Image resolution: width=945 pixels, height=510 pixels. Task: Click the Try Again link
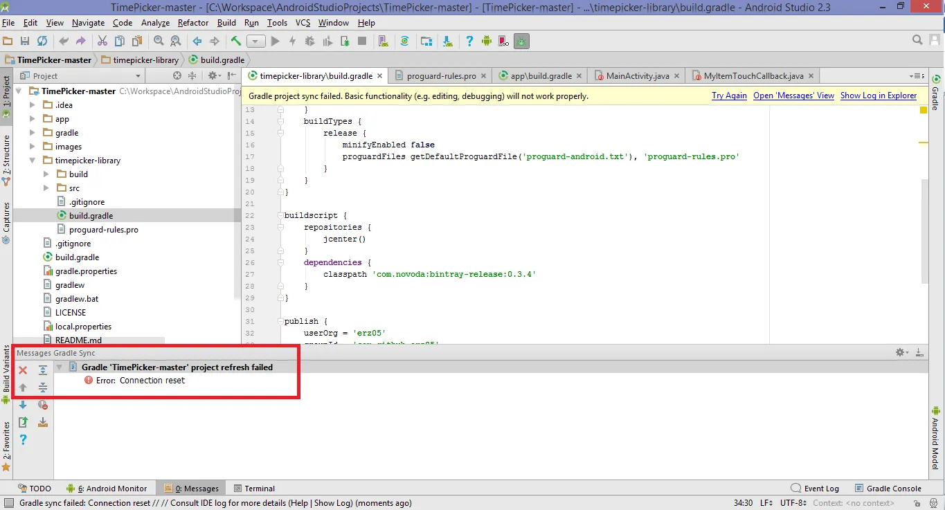coord(729,96)
